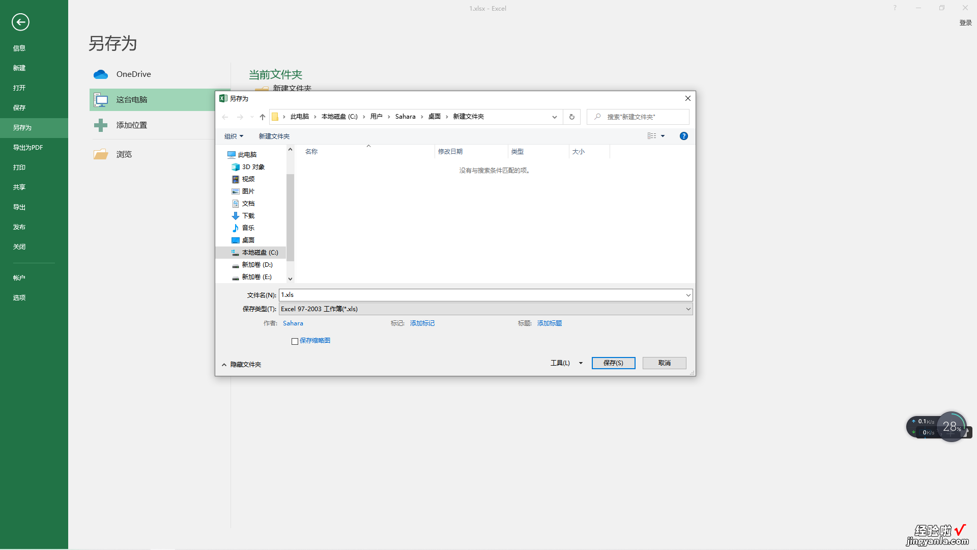Refresh the folder address bar
This screenshot has width=977, height=550.
click(572, 117)
